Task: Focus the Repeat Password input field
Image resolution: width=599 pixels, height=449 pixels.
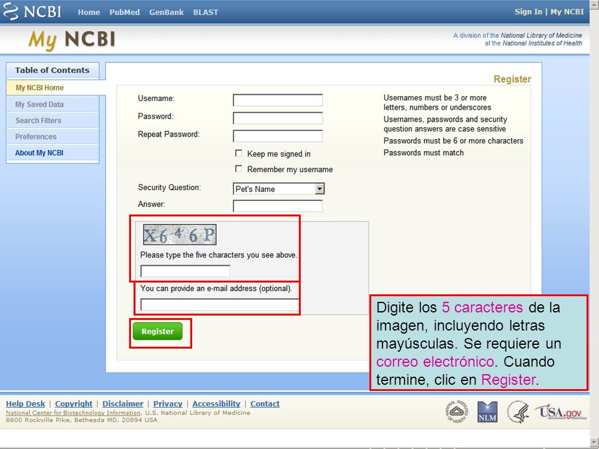Action: click(278, 136)
